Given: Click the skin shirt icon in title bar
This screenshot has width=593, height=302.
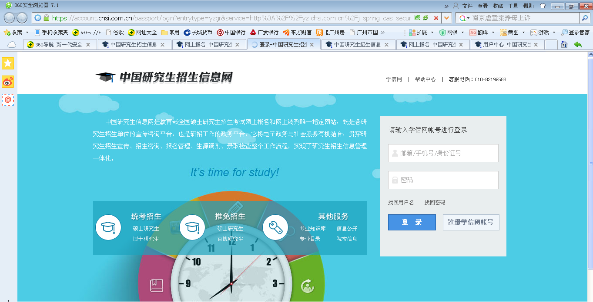Looking at the screenshot, I should pyautogui.click(x=543, y=6).
